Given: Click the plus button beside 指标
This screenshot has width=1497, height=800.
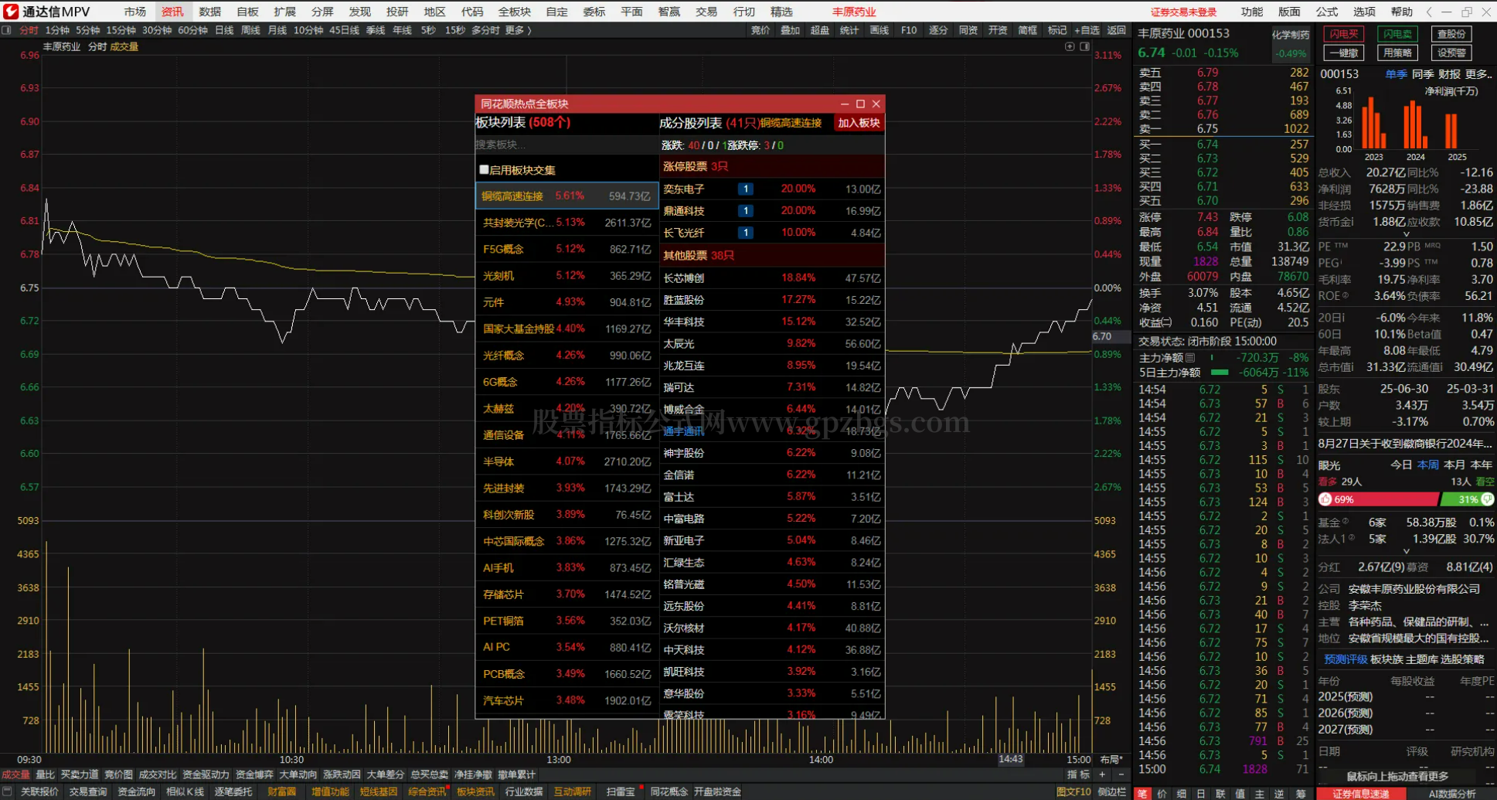Looking at the screenshot, I should (x=1102, y=774).
